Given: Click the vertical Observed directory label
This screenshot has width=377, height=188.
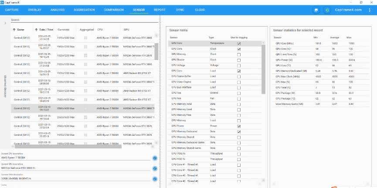Looking at the screenshot, I should [x=5, y=87].
